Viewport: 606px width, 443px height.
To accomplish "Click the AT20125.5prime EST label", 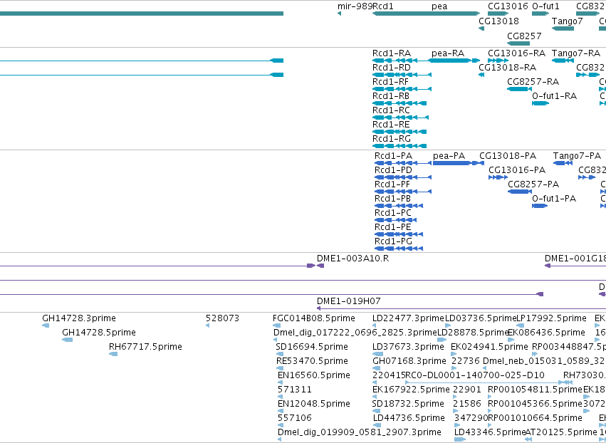I will [x=562, y=433].
